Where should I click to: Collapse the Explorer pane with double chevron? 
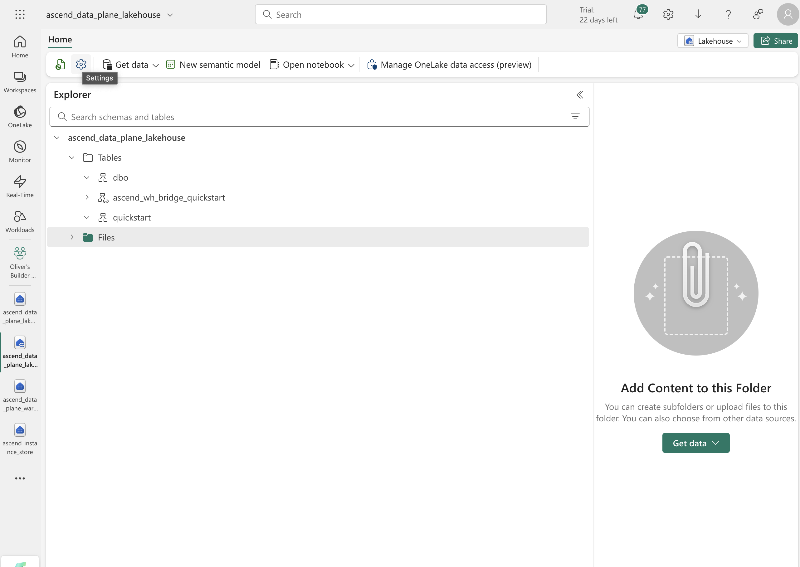click(580, 94)
